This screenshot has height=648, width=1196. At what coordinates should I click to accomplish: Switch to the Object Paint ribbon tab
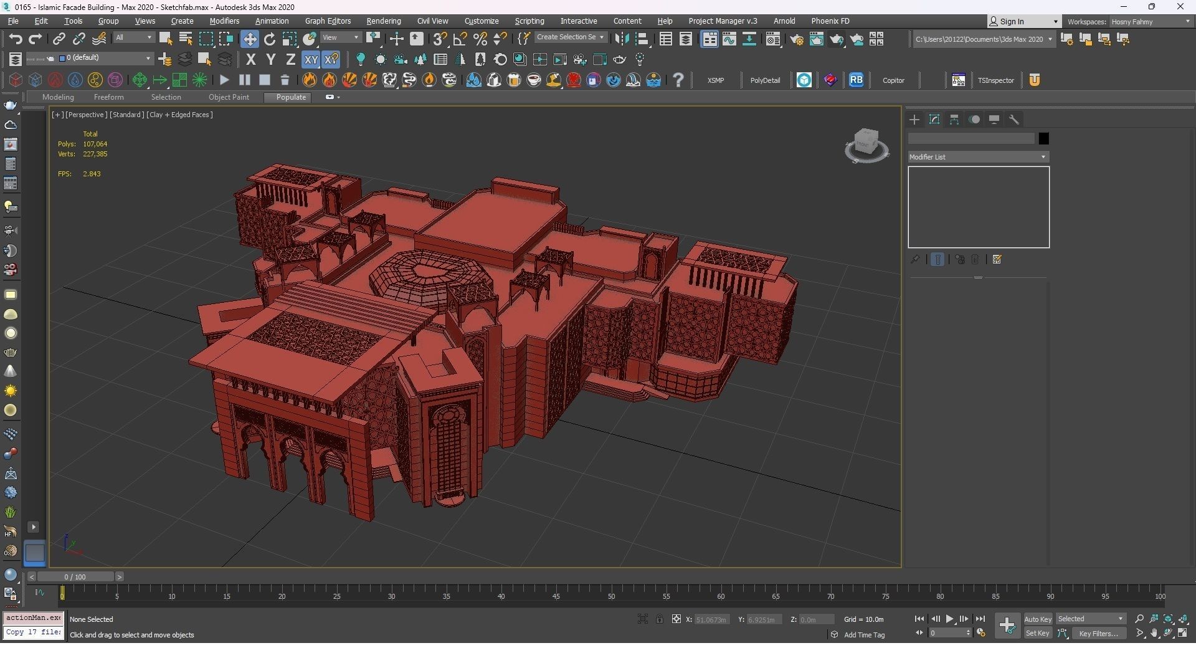click(x=229, y=97)
